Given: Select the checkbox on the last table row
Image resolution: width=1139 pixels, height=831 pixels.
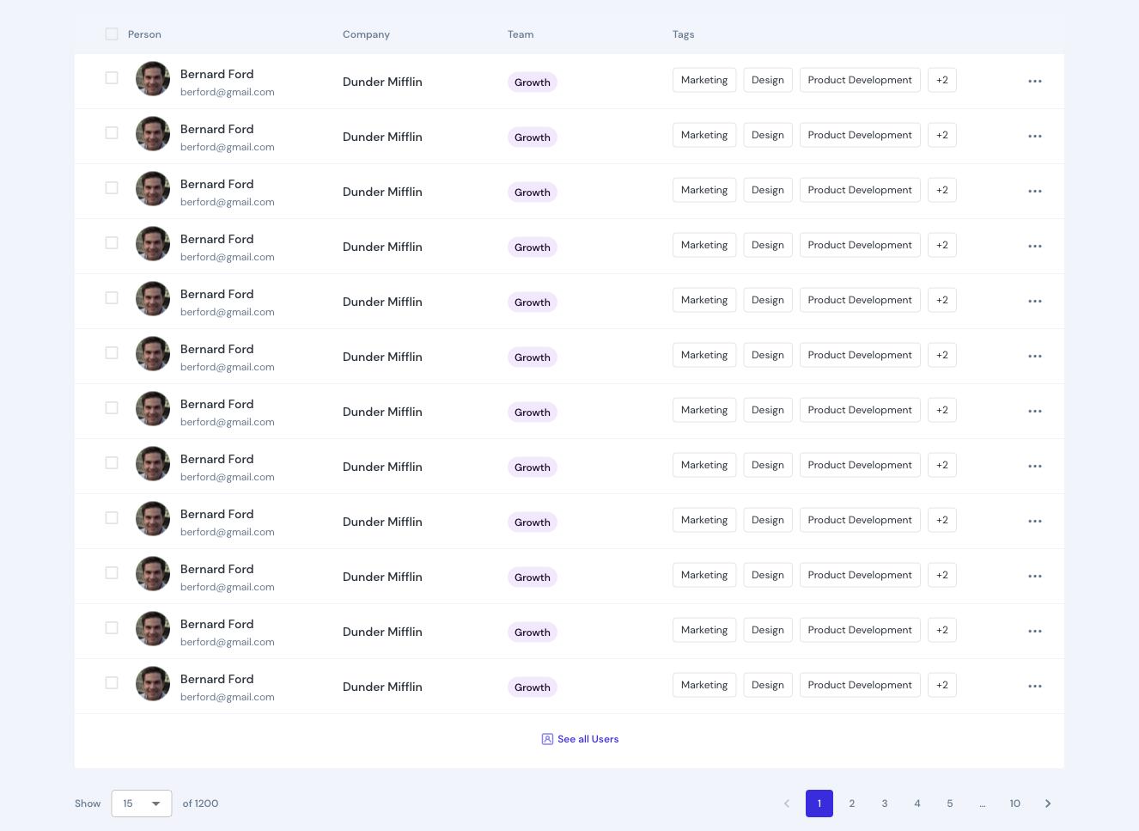Looking at the screenshot, I should 112,682.
